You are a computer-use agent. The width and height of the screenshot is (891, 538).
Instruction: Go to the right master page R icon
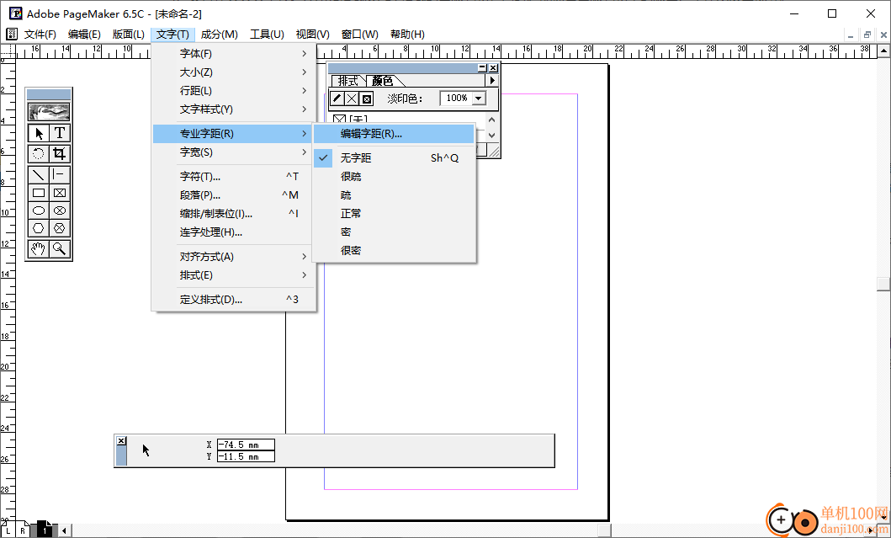point(23,530)
